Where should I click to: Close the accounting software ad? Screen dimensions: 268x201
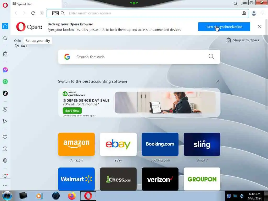[217, 81]
